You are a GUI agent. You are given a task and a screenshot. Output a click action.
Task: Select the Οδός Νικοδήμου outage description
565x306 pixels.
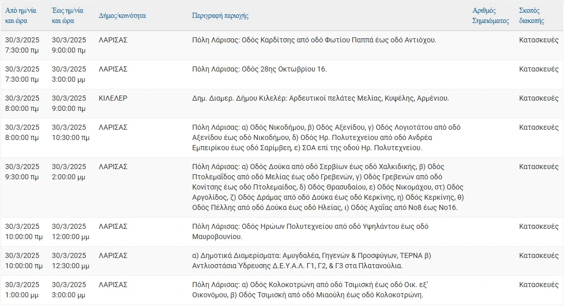[x=326, y=137]
